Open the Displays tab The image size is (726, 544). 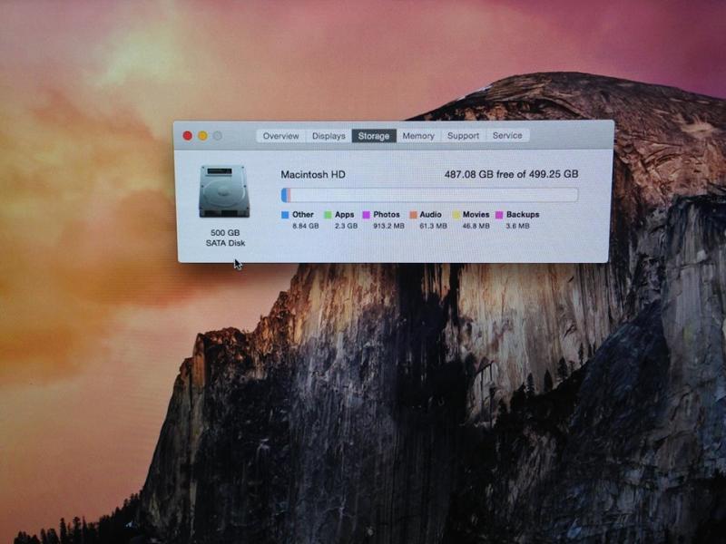[329, 136]
